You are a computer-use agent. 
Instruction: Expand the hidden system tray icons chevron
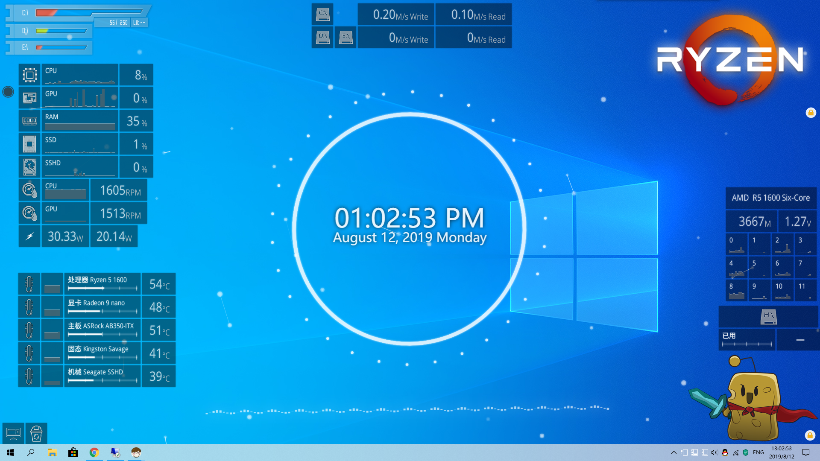click(674, 452)
